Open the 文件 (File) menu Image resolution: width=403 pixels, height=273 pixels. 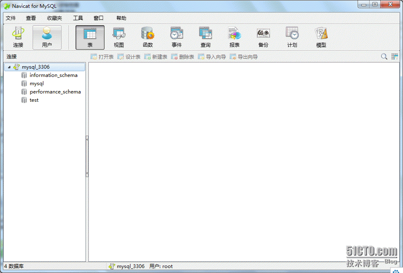pos(11,18)
